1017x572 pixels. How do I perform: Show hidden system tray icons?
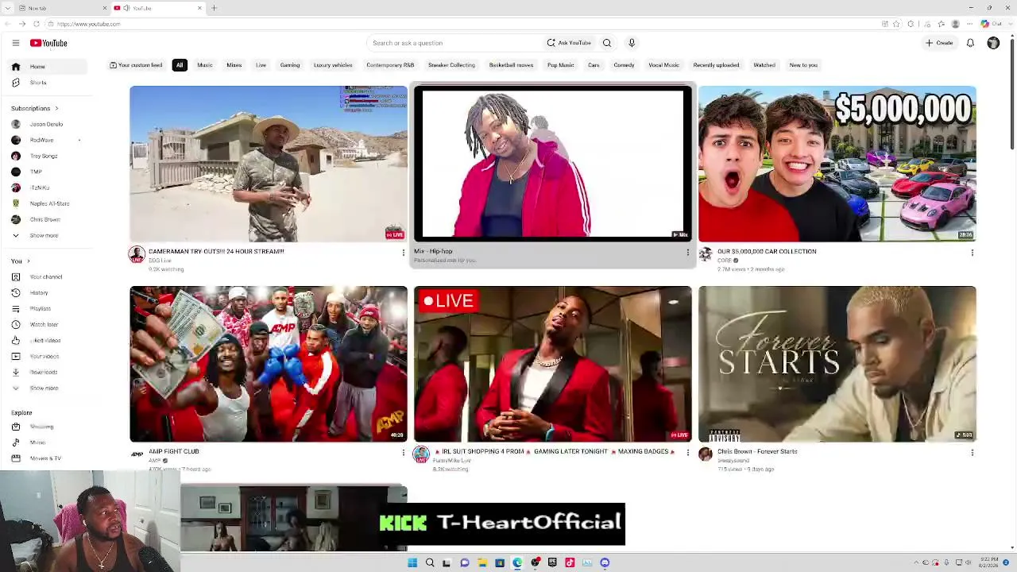(916, 562)
